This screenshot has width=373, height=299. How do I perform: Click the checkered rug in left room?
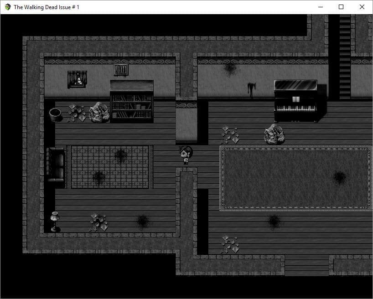click(110, 167)
